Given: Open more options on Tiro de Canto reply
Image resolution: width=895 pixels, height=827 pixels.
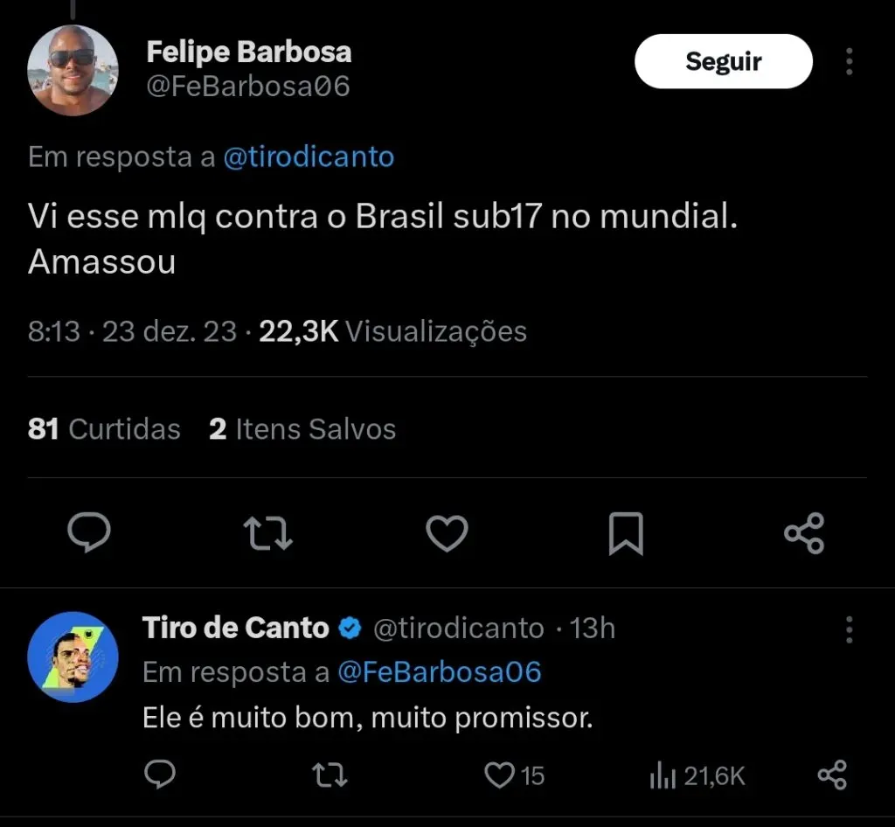Looking at the screenshot, I should point(849,629).
